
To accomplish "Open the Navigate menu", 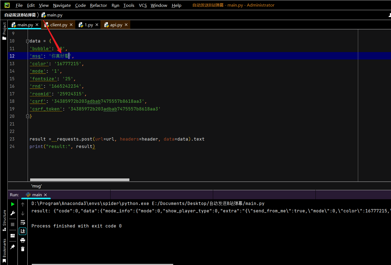I will [x=62, y=5].
